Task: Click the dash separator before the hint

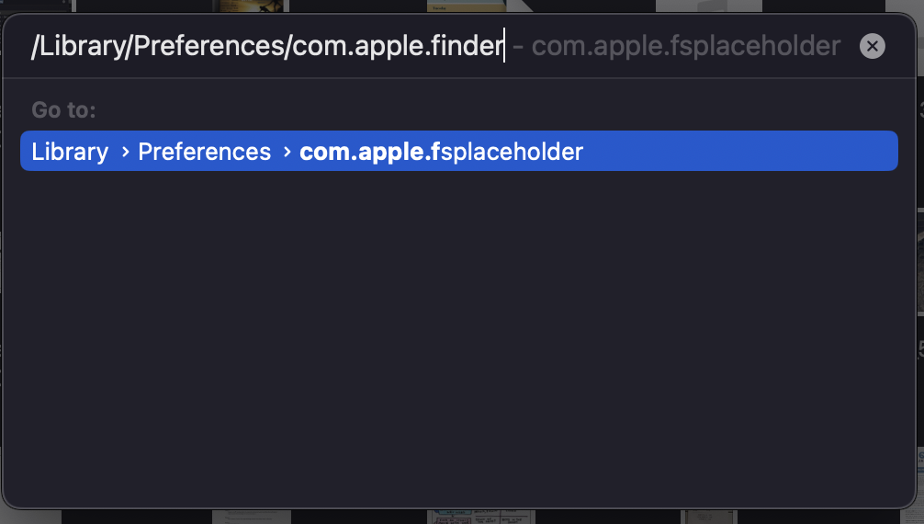Action: 518,46
